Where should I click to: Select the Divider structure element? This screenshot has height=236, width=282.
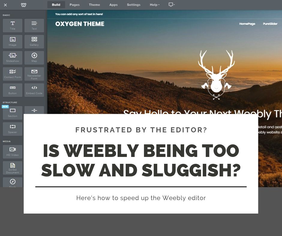(34, 110)
